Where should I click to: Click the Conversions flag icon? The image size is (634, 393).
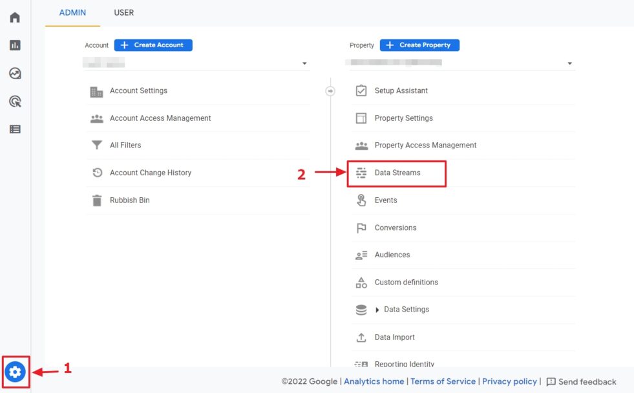[x=361, y=228]
